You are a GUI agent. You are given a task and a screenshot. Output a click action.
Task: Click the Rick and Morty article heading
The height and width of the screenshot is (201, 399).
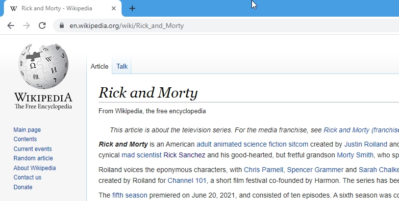pyautogui.click(x=148, y=93)
